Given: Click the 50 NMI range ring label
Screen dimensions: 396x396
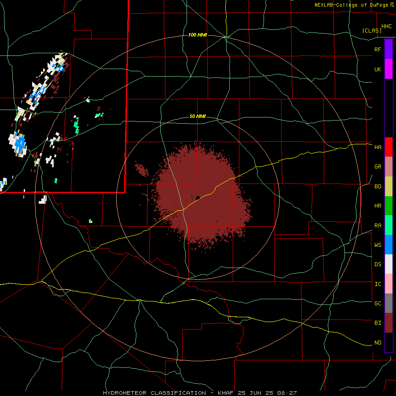Looking at the screenshot, I should [x=198, y=117].
